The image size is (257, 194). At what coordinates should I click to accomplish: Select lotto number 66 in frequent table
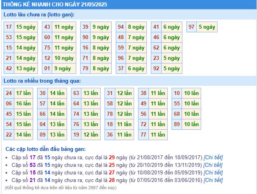pyautogui.click(x=43, y=114)
